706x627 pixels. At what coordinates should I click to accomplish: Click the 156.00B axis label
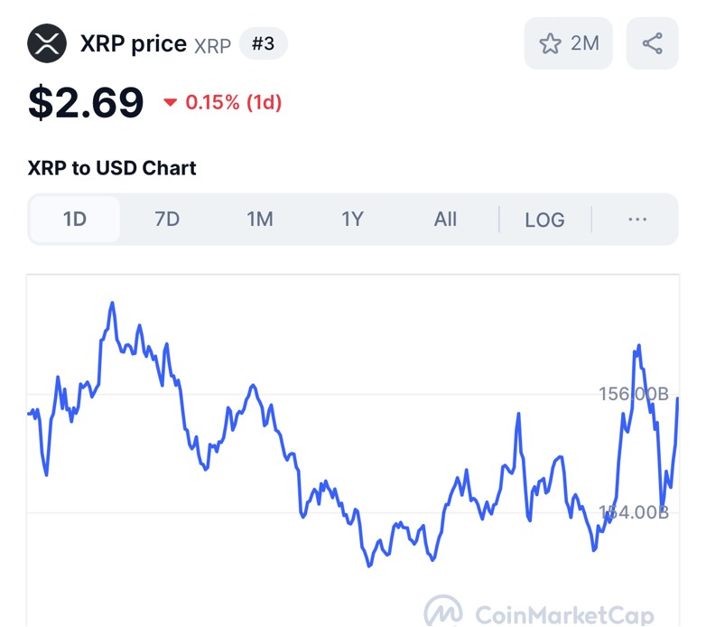click(633, 394)
